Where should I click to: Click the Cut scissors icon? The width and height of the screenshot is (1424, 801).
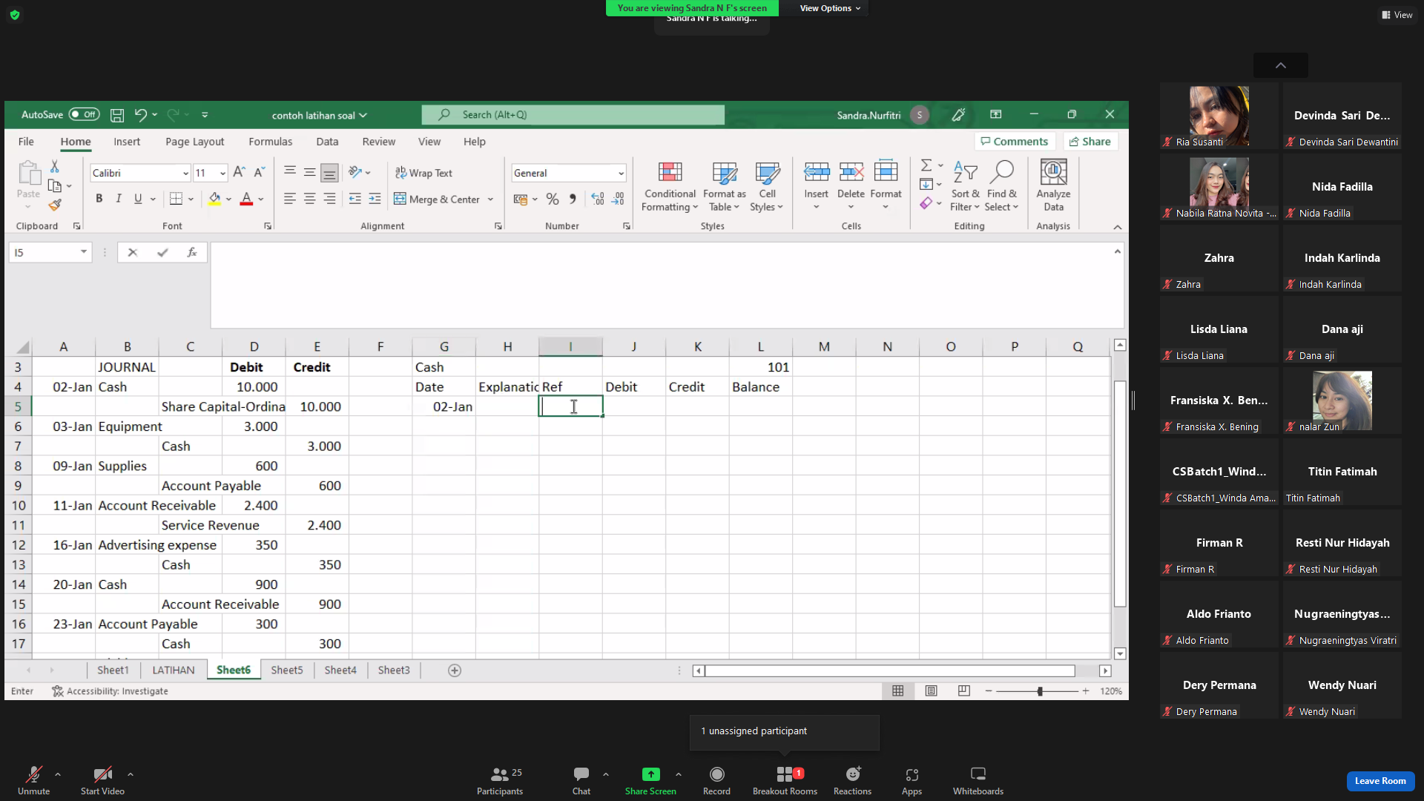(54, 166)
